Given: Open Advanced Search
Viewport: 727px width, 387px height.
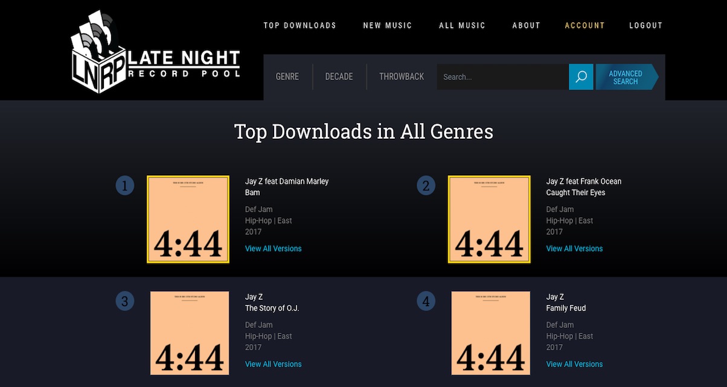Looking at the screenshot, I should [x=627, y=77].
